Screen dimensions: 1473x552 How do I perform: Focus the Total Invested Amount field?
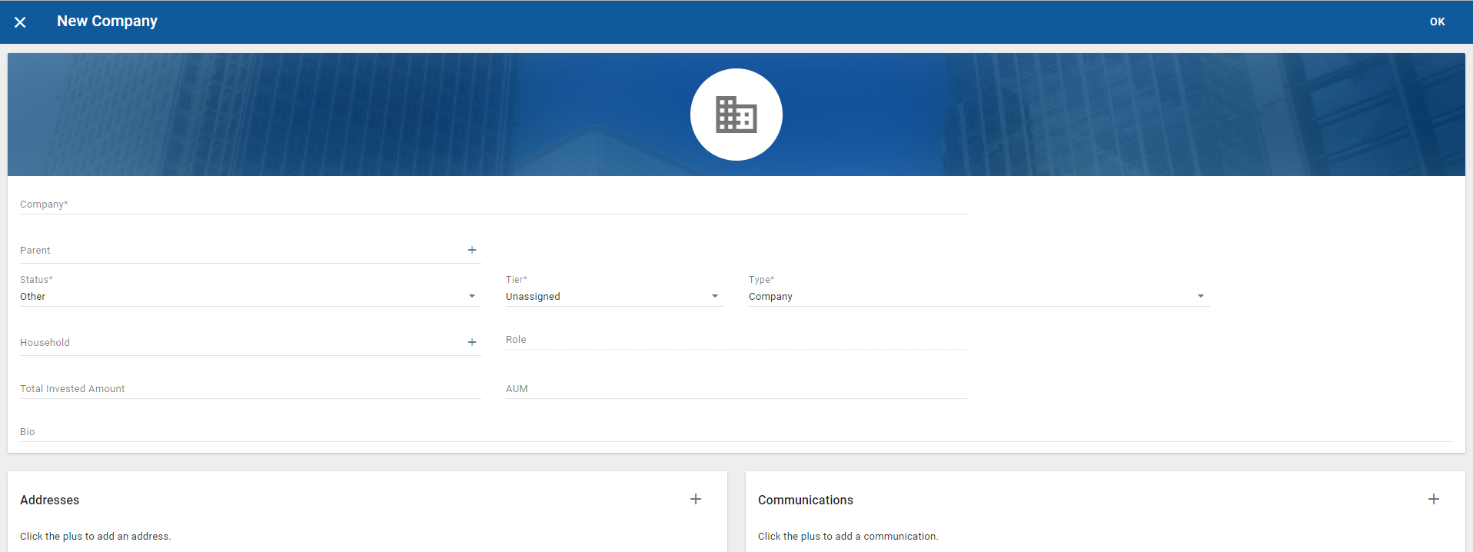[x=250, y=389]
